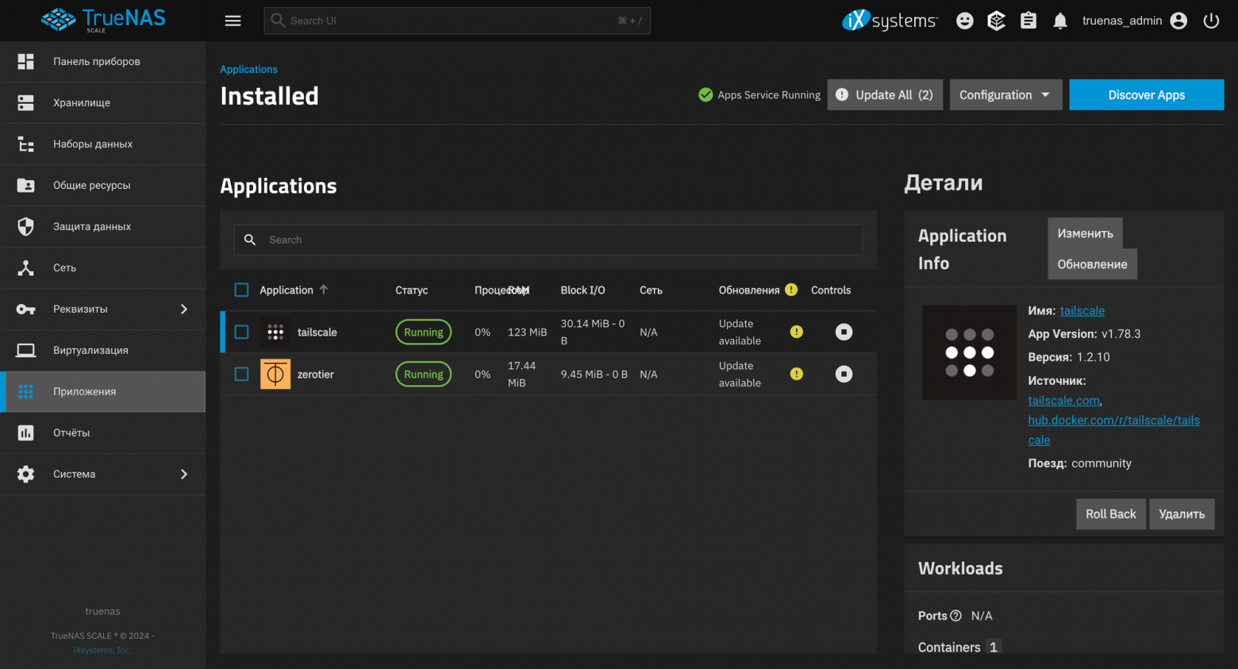The width and height of the screenshot is (1238, 669).
Task: Stop the zerotier app
Action: point(844,374)
